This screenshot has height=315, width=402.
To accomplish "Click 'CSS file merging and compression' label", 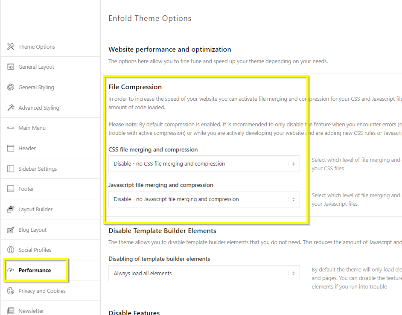I will click(153, 149).
